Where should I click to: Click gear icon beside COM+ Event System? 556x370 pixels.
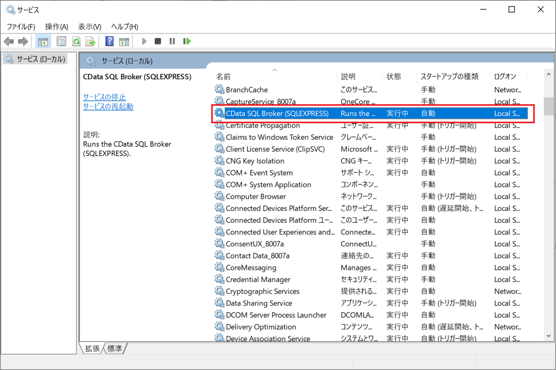(x=219, y=173)
